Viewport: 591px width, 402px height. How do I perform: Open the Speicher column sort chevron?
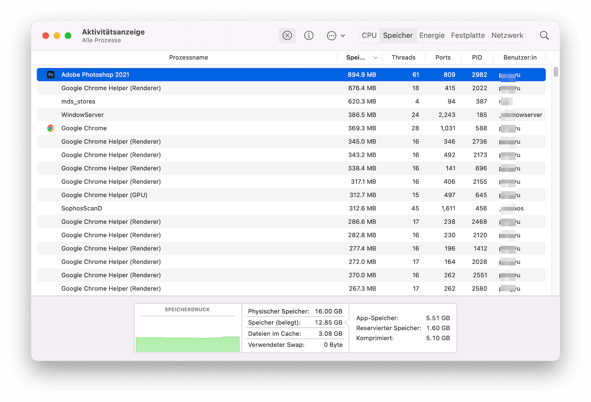click(x=375, y=58)
